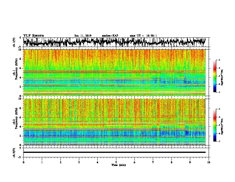Click time axis tick label '3'
235x182 pixels.
(x=79, y=162)
